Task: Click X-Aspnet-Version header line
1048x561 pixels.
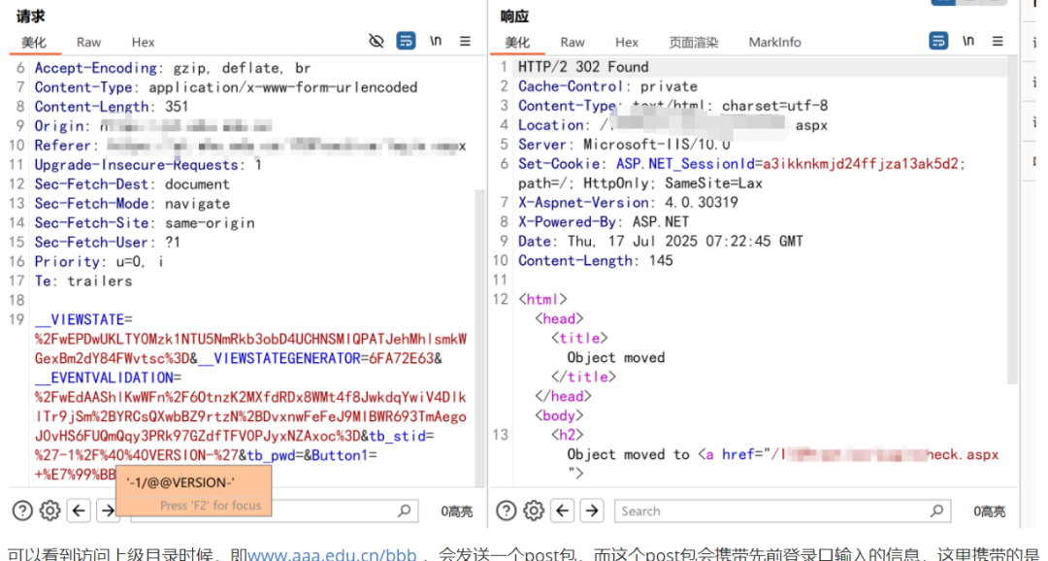Action: point(628,203)
